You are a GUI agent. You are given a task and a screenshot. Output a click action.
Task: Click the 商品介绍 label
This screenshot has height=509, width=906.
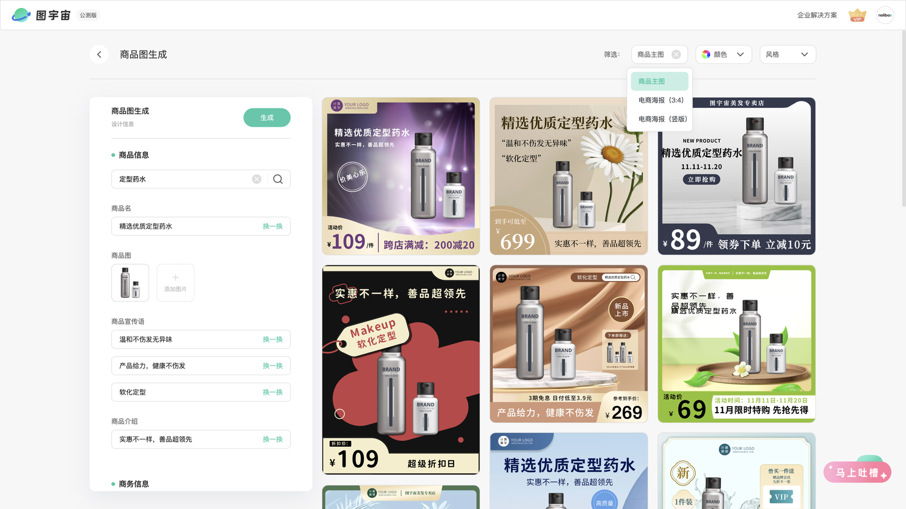coord(124,421)
